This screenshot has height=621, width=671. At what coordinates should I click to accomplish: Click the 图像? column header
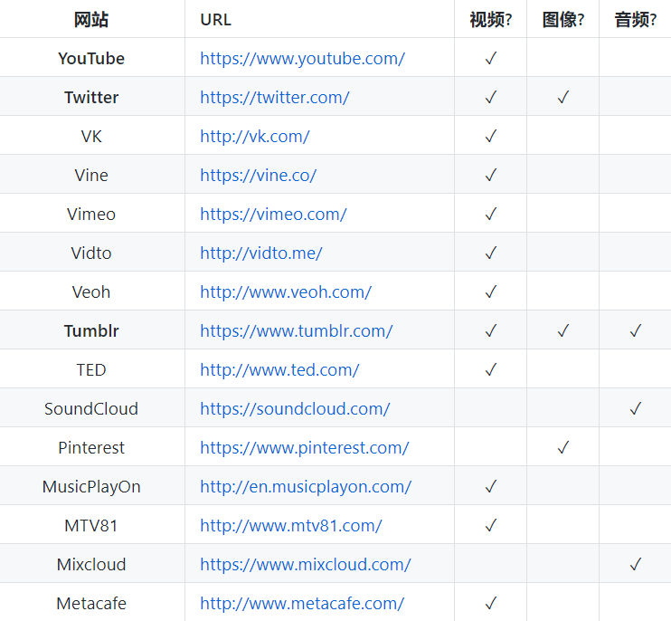pyautogui.click(x=562, y=20)
